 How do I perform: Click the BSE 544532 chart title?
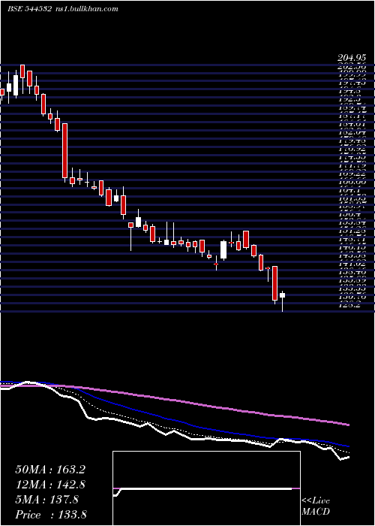pos(29,9)
